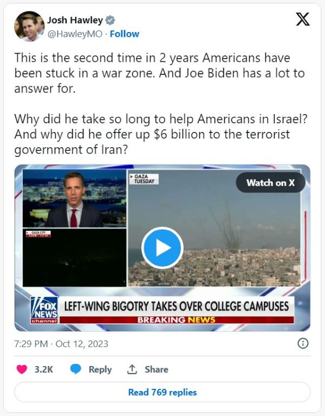The width and height of the screenshot is (325, 416).
Task: Open the X logo link
Action: point(303,19)
